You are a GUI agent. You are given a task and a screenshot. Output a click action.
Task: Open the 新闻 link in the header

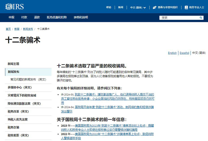(x=121, y=7)
